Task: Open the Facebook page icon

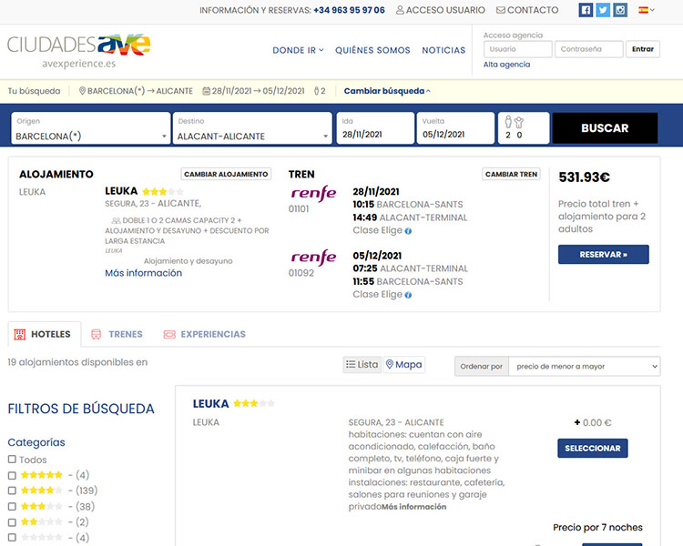Action: click(586, 10)
